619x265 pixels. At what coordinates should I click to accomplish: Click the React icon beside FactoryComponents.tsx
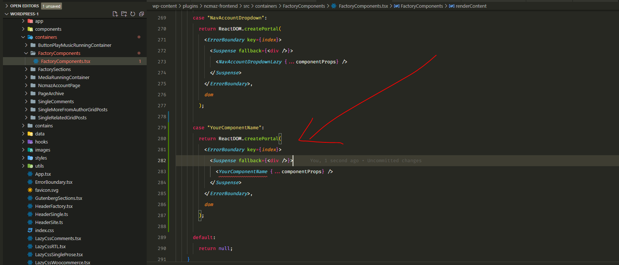(x=36, y=61)
